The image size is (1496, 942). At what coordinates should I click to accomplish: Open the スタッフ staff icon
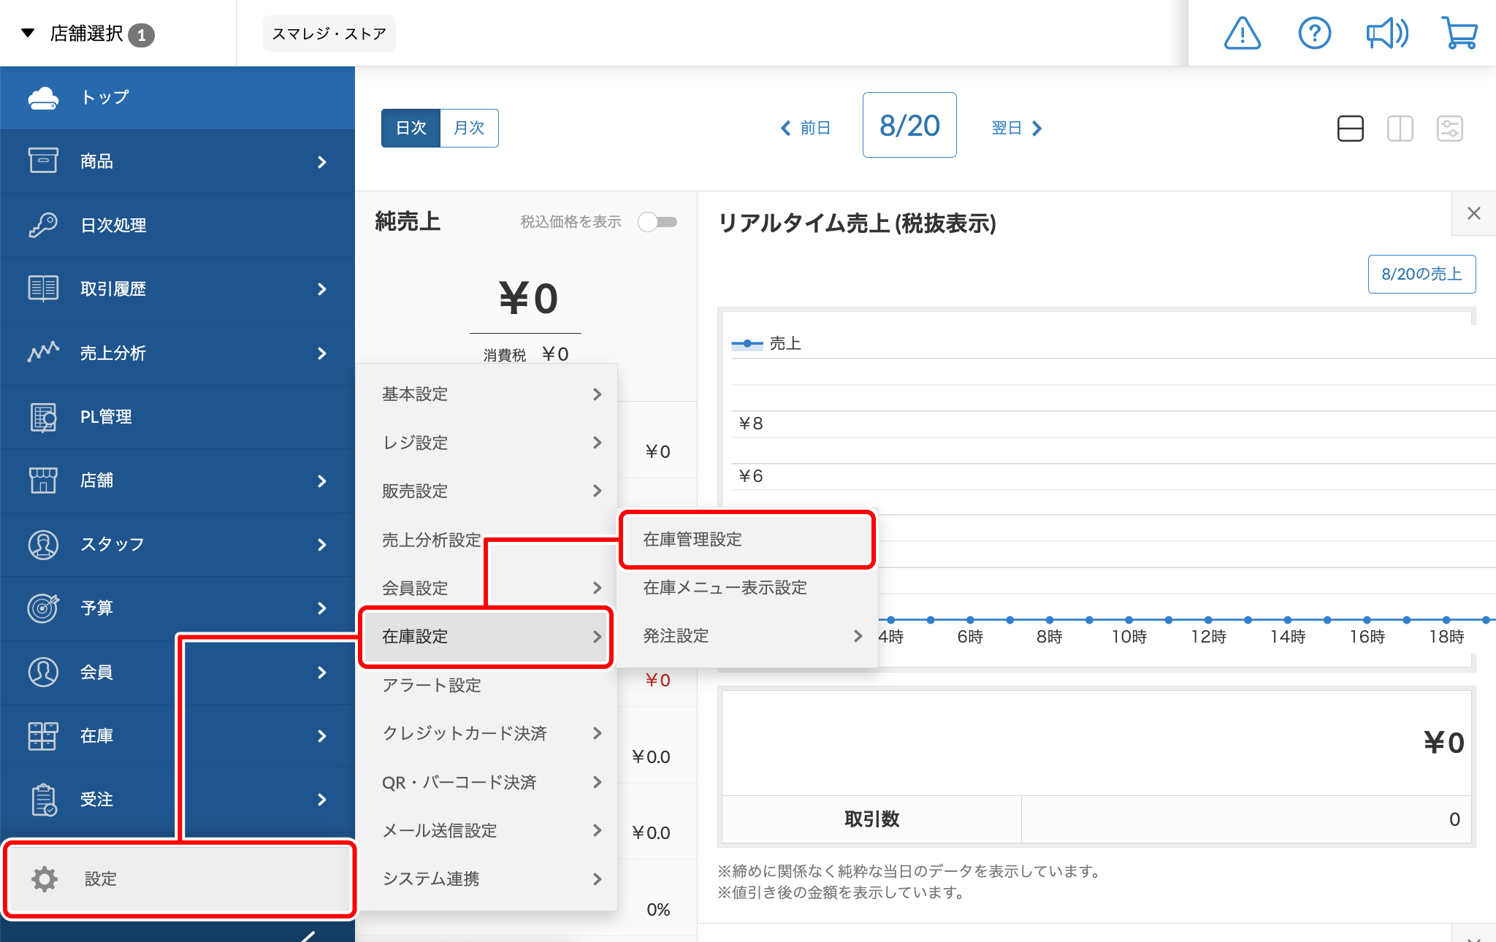[x=43, y=544]
